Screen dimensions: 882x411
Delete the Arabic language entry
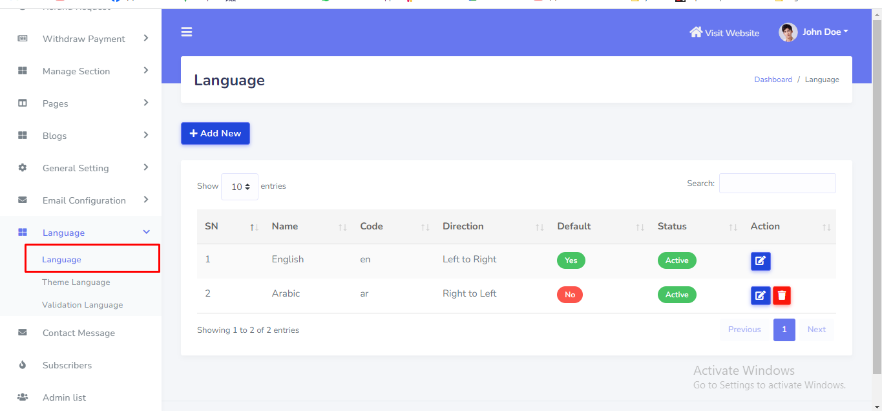click(782, 295)
